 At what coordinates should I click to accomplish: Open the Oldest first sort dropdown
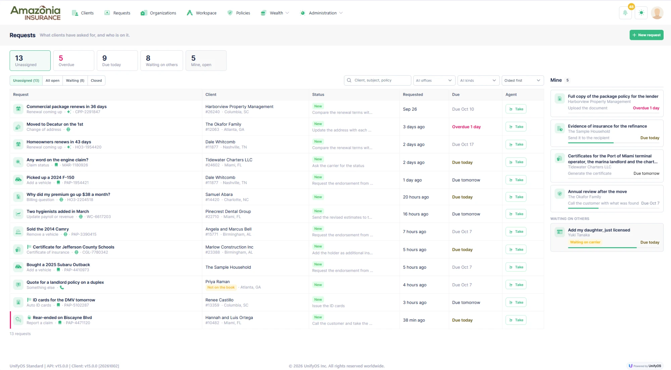[x=522, y=81]
